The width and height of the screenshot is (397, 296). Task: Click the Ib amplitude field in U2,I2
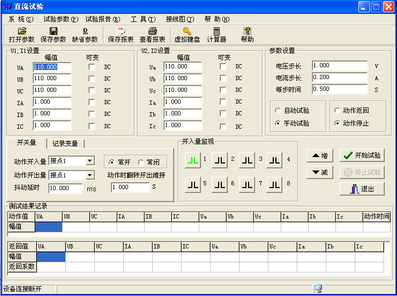click(x=183, y=114)
